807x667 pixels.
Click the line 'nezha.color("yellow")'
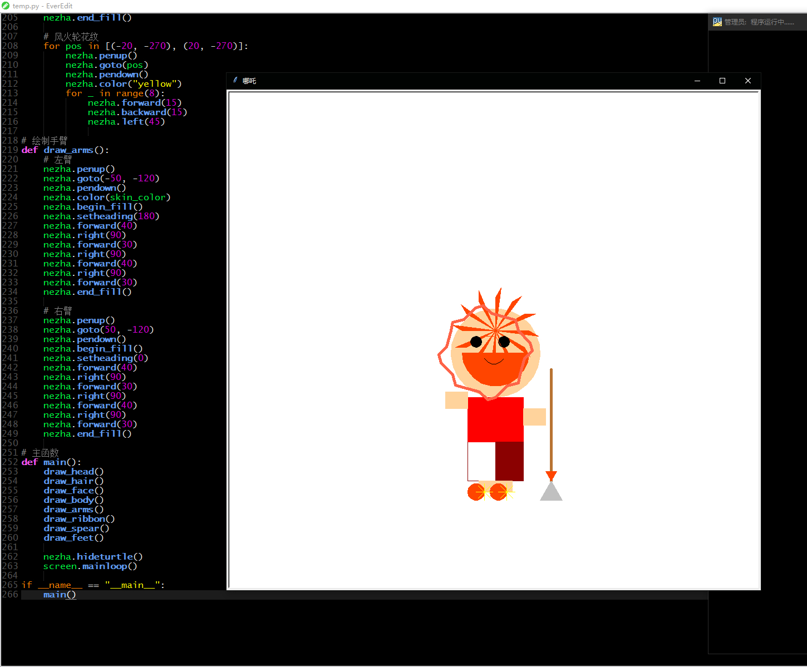pos(124,84)
